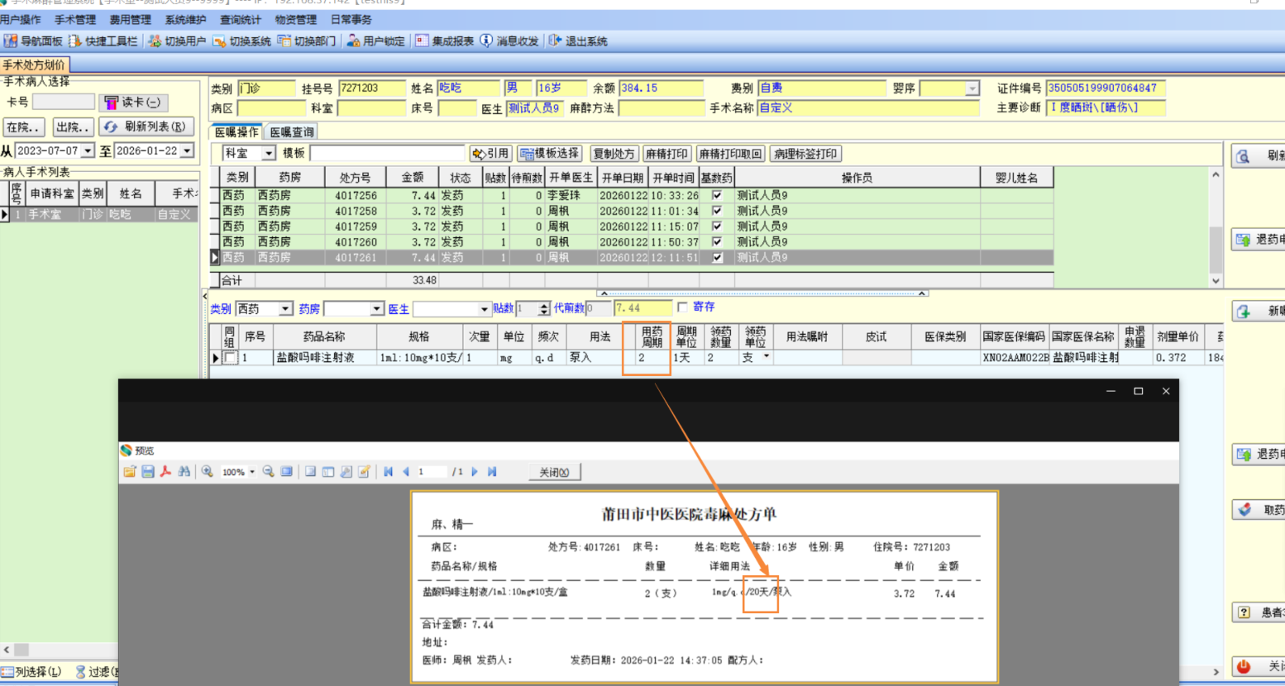Lock the user with 用户锁定
1285x686 pixels.
click(376, 40)
